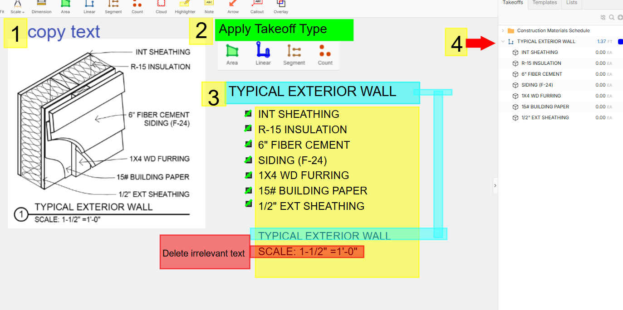Switch to the Templates tab

(545, 3)
